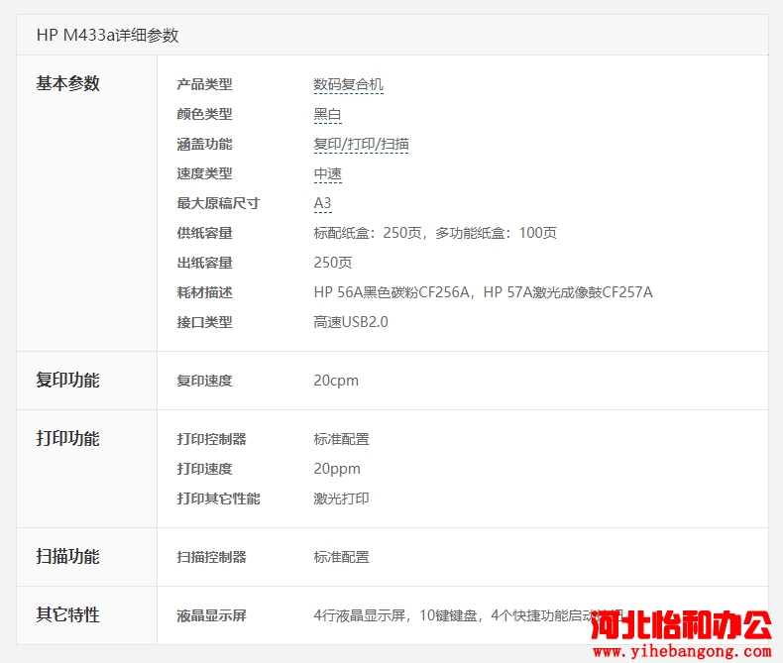Screen dimensions: 783x663
Task: Follow the 黑白 color type link
Action: click(328, 114)
